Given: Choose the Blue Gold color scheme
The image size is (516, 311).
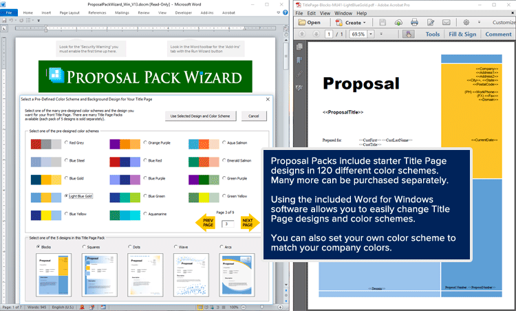Looking at the screenshot, I should (67, 178).
